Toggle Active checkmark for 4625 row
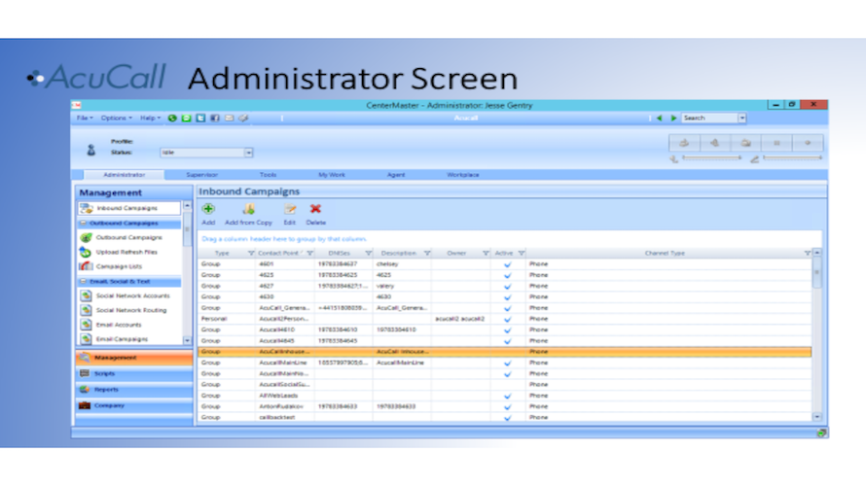This screenshot has width=866, height=486. pyautogui.click(x=508, y=275)
